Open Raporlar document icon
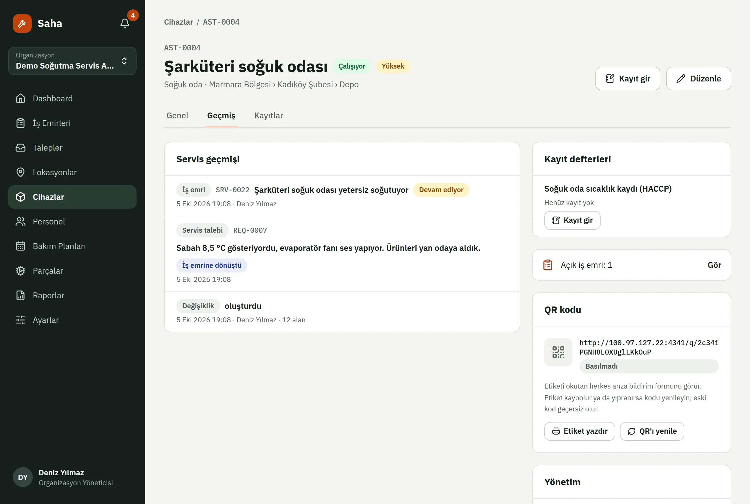Screen dimensions: 750x504 click(x=21, y=295)
